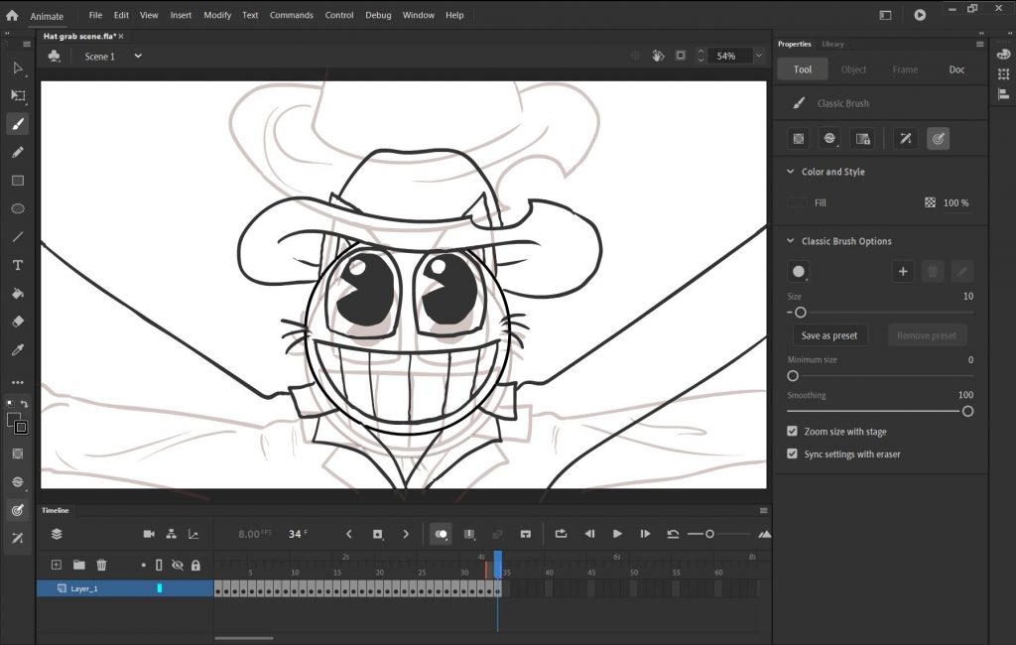Collapse the Color and Style section
The image size is (1016, 645).
(789, 172)
